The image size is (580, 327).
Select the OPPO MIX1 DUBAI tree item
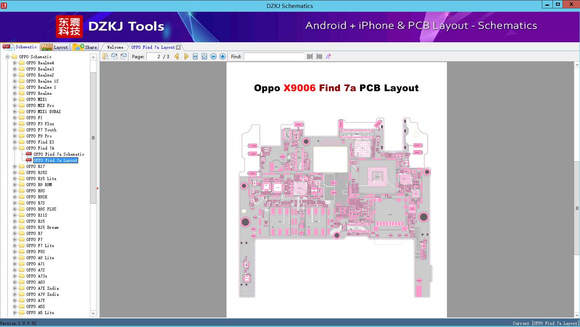43,112
